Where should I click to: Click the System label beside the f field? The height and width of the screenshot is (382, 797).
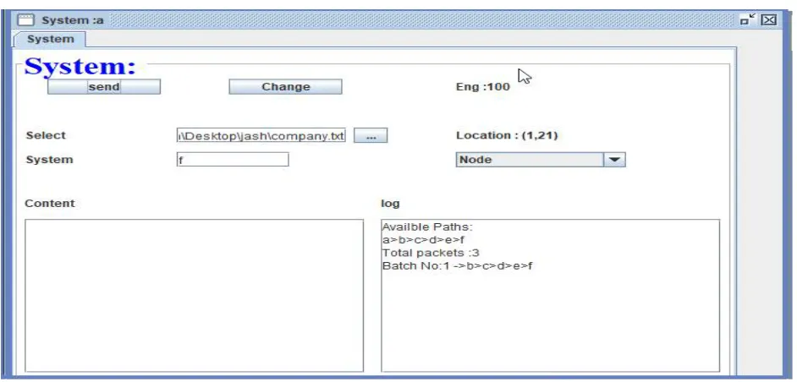point(49,160)
